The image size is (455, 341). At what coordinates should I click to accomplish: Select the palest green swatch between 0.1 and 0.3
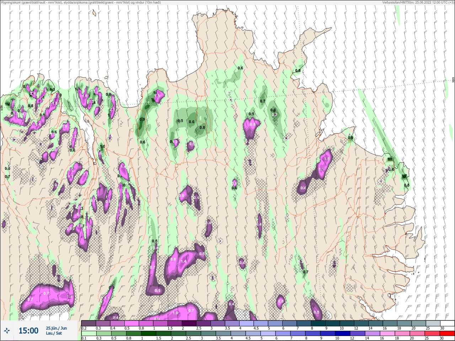pyautogui.click(x=89, y=333)
